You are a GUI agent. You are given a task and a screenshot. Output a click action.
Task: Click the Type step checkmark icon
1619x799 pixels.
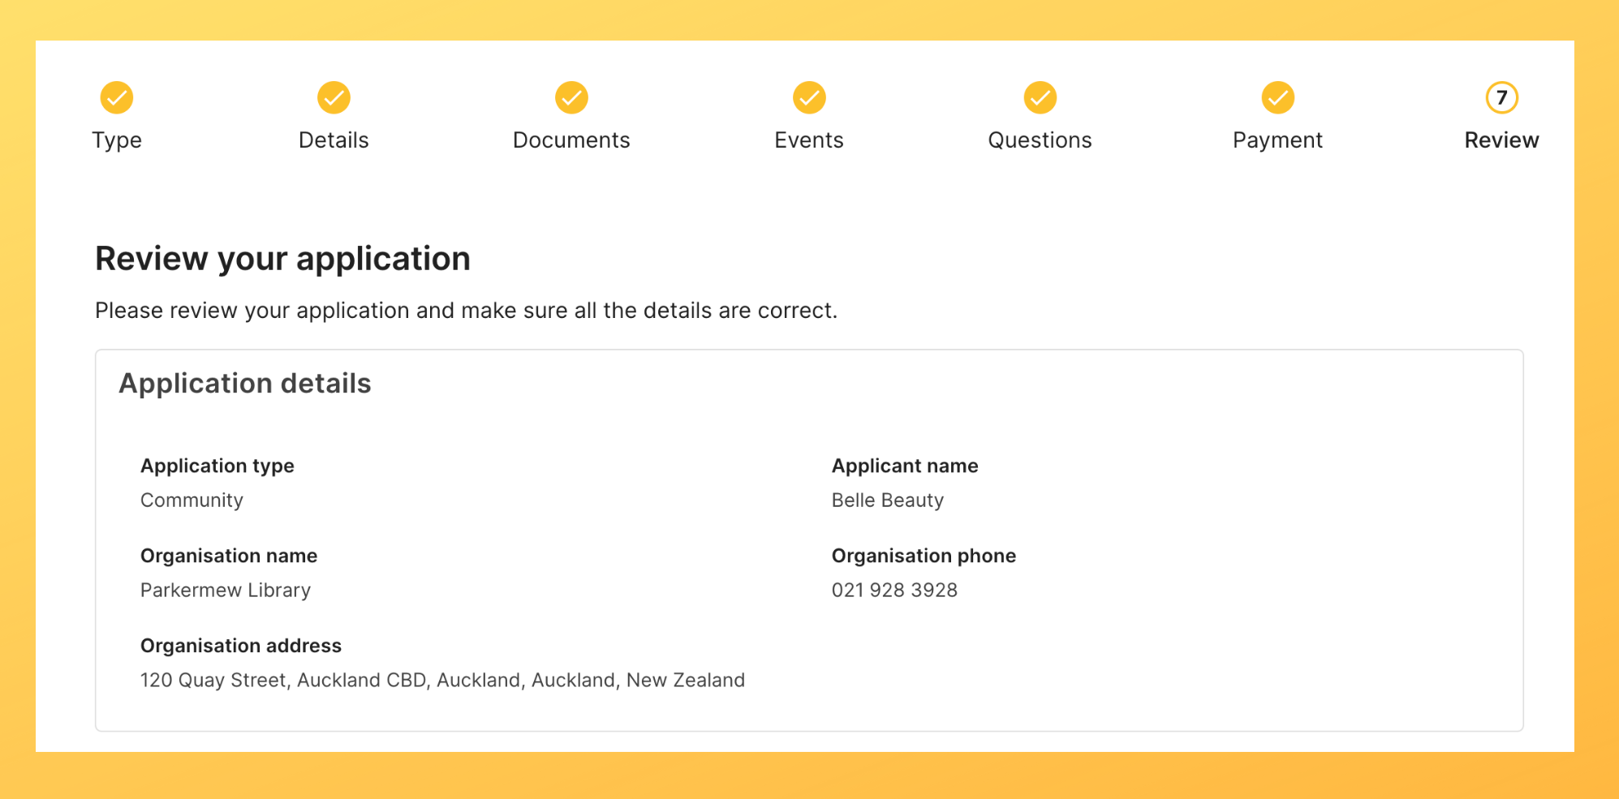pos(117,97)
